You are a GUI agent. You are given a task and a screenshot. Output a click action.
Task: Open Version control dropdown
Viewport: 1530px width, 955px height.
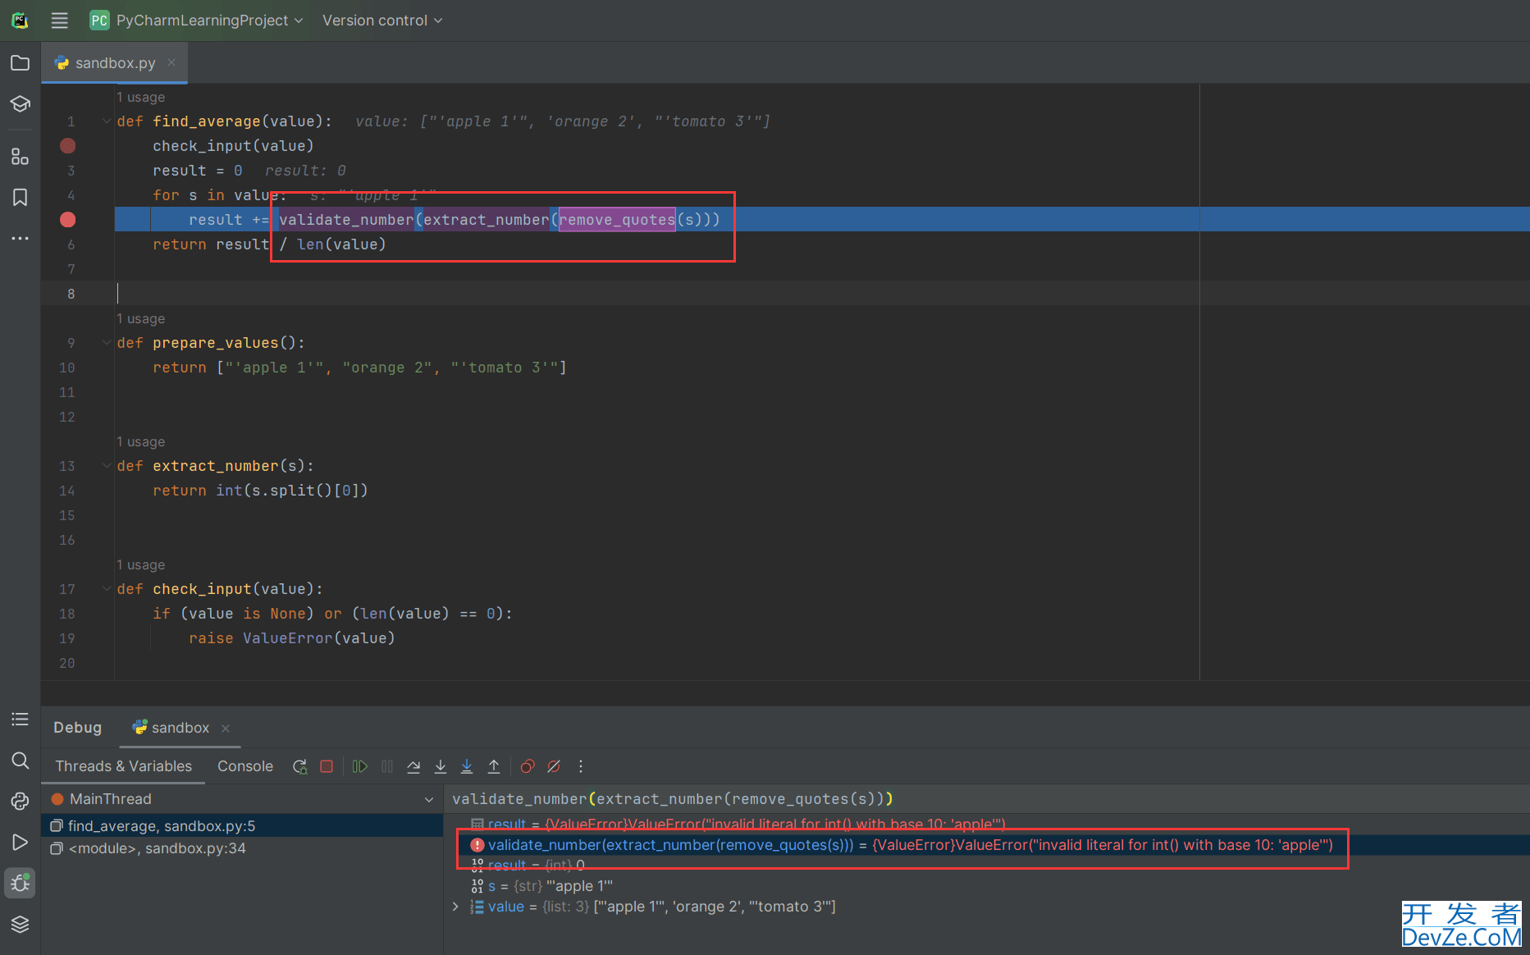(382, 21)
